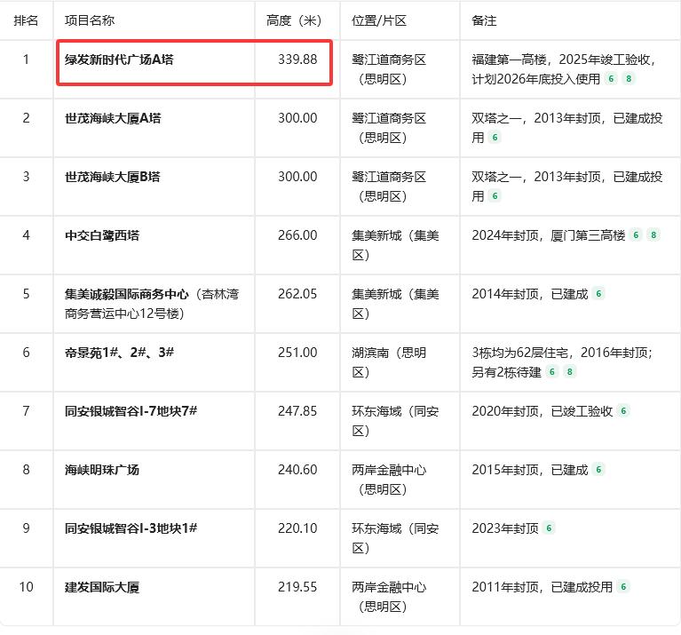
Task: Open citation 6 in 世茂海峡大厦A塔 row
Action: [495, 138]
